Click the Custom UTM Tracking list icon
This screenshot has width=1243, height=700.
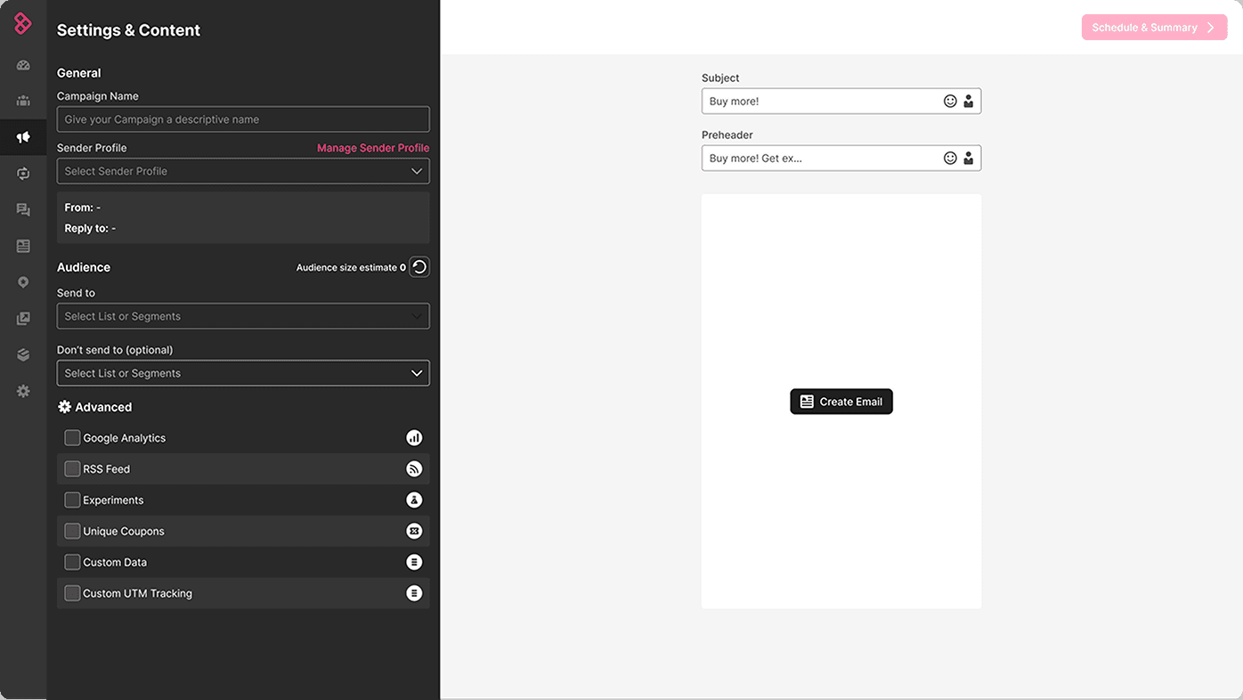click(414, 593)
